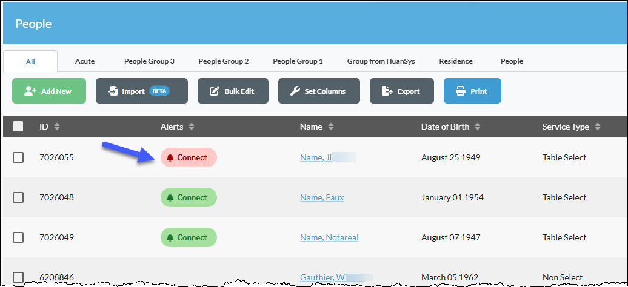628x287 pixels.
Task: Sort by Alerts column arrows
Action: coord(192,127)
